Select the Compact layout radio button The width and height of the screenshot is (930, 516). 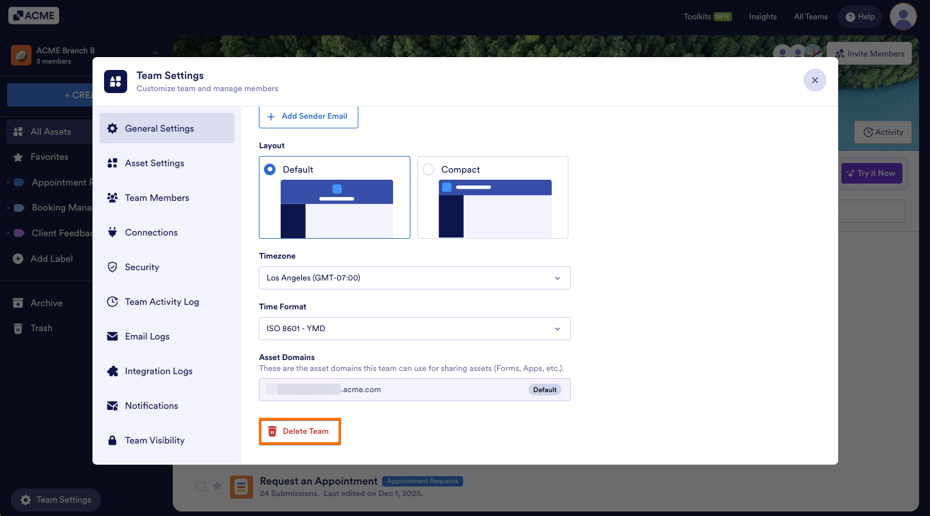428,169
